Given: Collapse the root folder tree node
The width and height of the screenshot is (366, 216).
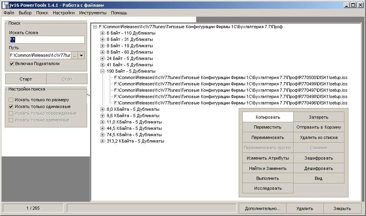Looking at the screenshot, I should (x=95, y=27).
